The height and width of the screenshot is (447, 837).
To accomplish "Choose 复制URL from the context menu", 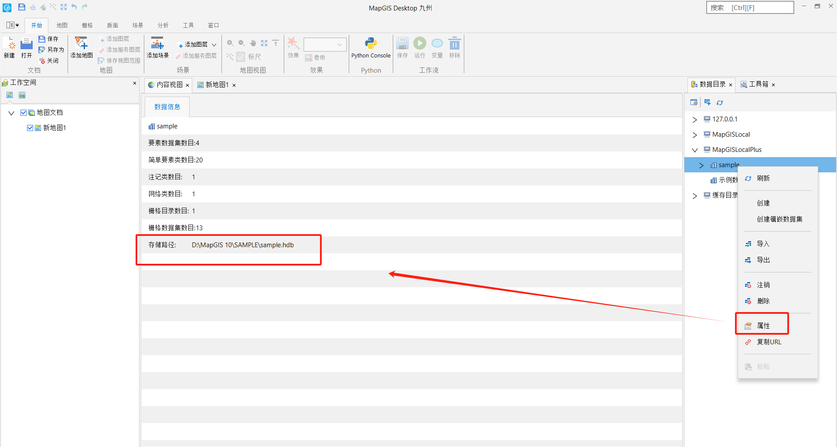I will click(x=778, y=342).
